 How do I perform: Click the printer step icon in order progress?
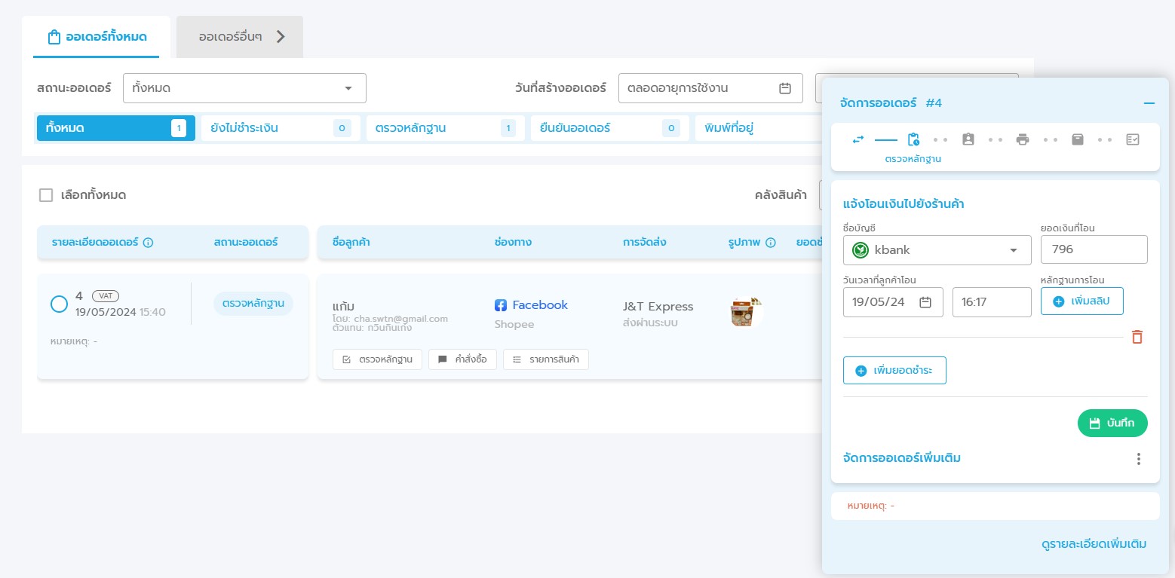coord(1023,139)
